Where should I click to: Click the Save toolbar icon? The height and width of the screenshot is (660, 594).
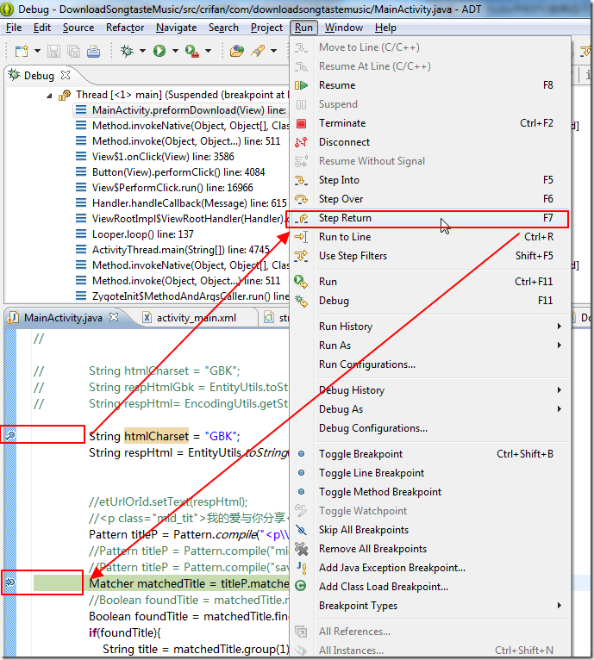pos(53,52)
